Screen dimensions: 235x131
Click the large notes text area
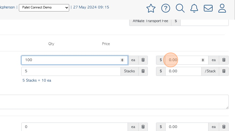(x=114, y=102)
